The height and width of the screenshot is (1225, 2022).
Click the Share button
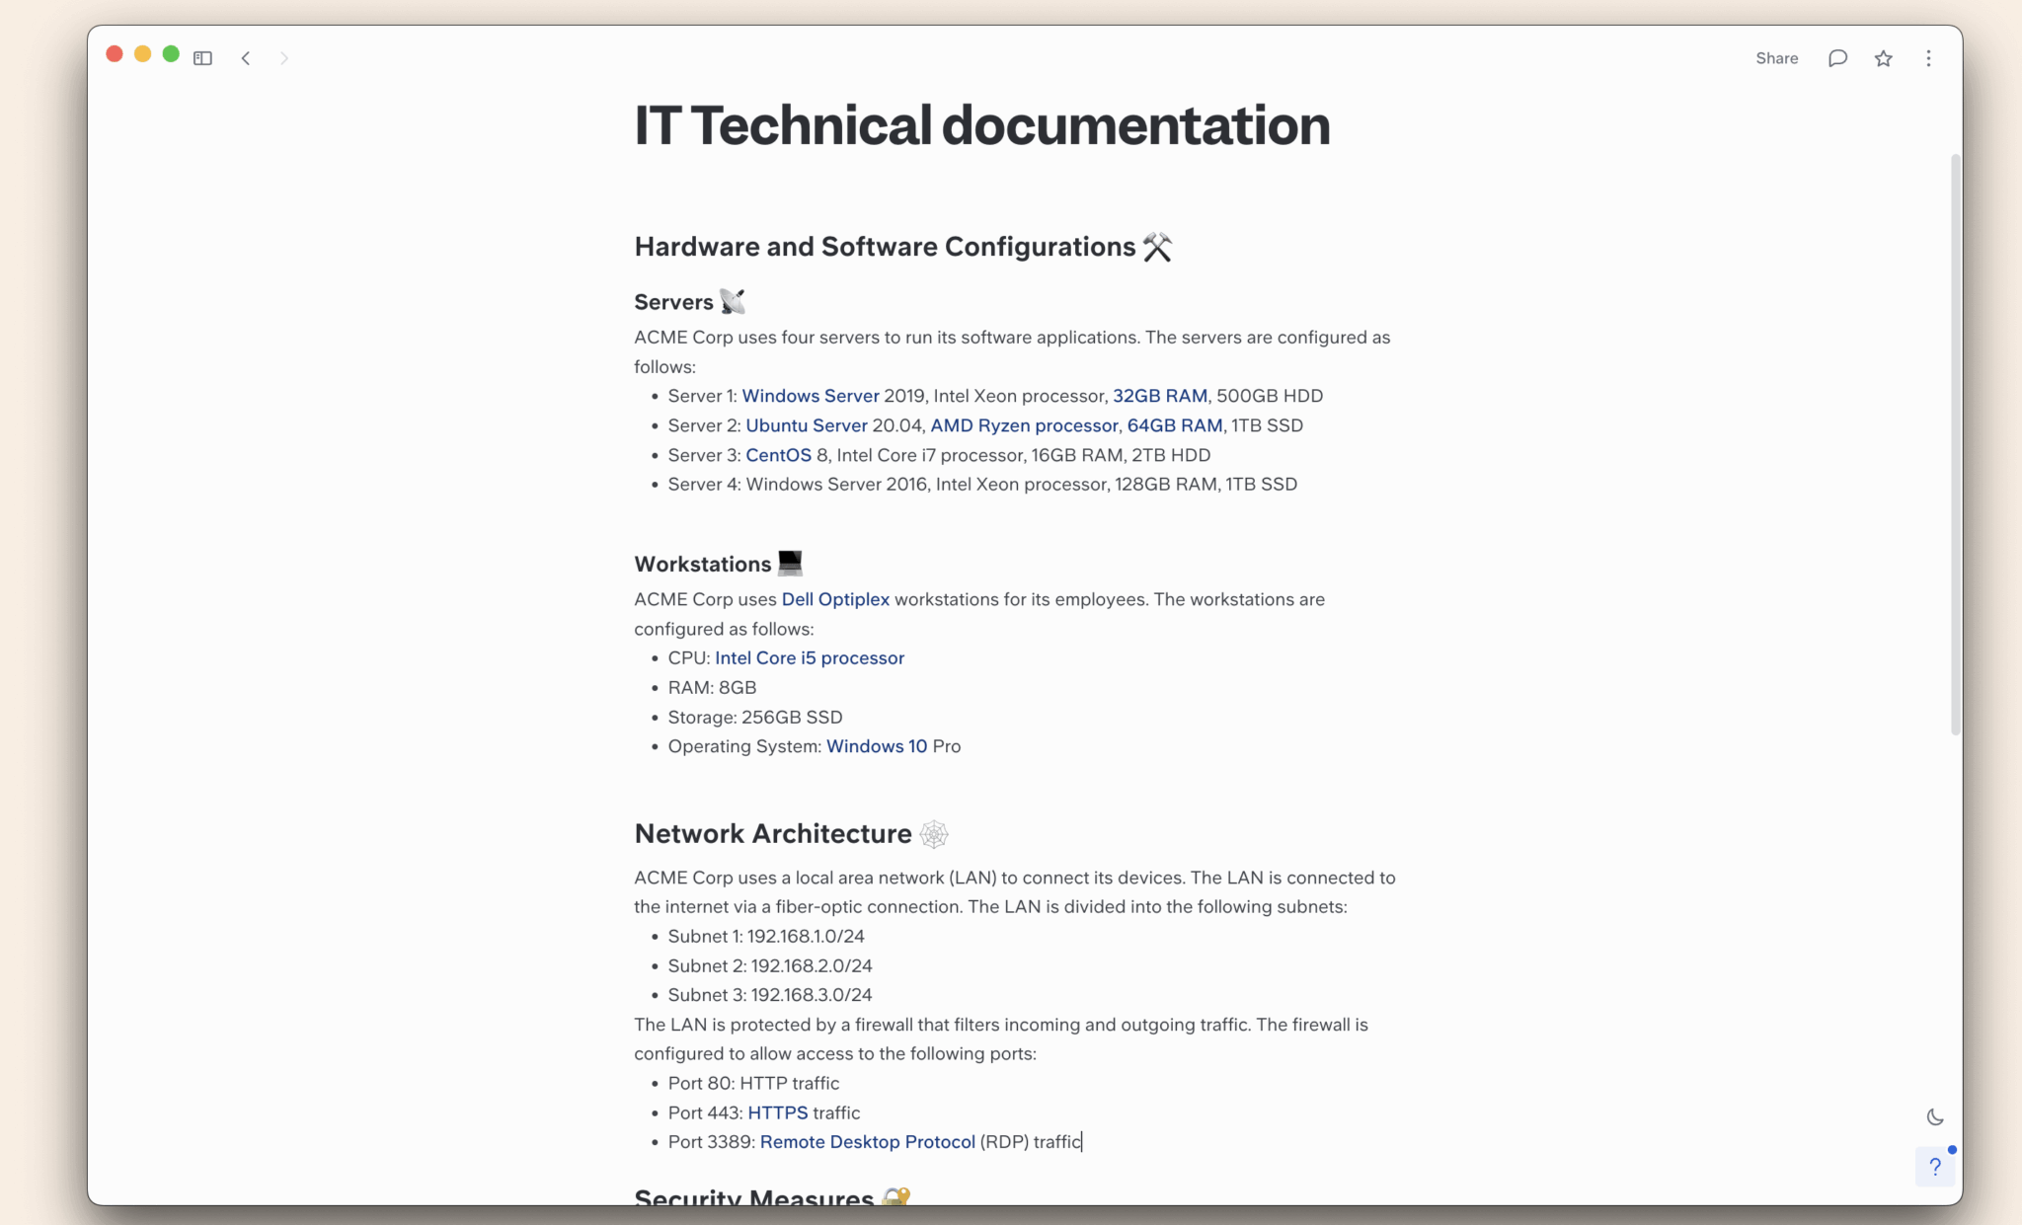(x=1776, y=58)
